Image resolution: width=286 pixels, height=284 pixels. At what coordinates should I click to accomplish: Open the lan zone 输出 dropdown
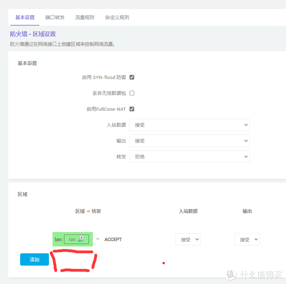coord(247,239)
